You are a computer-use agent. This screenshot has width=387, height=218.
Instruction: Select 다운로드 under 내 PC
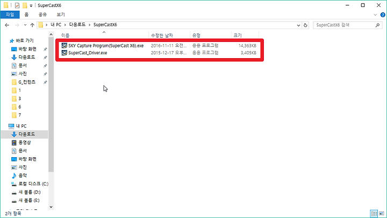click(x=27, y=134)
